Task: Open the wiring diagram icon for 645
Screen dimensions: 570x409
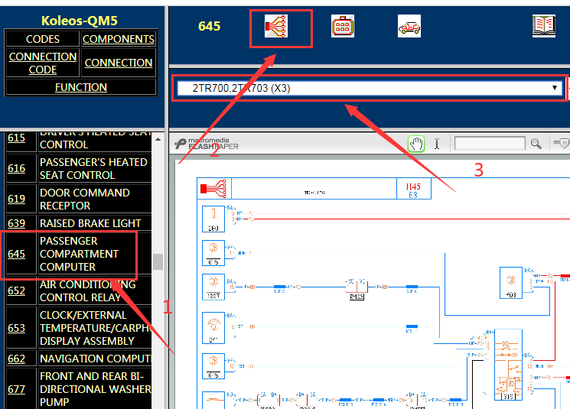Action: (x=276, y=26)
